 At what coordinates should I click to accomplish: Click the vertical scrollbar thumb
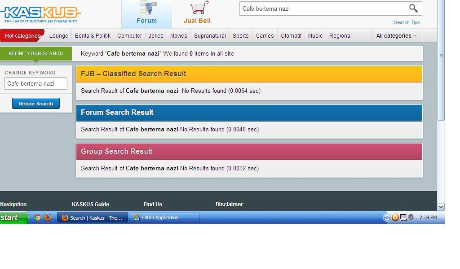pyautogui.click(x=441, y=60)
